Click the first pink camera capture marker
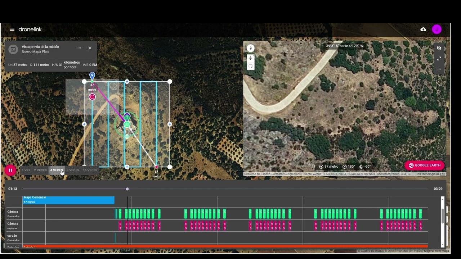 click(120, 226)
